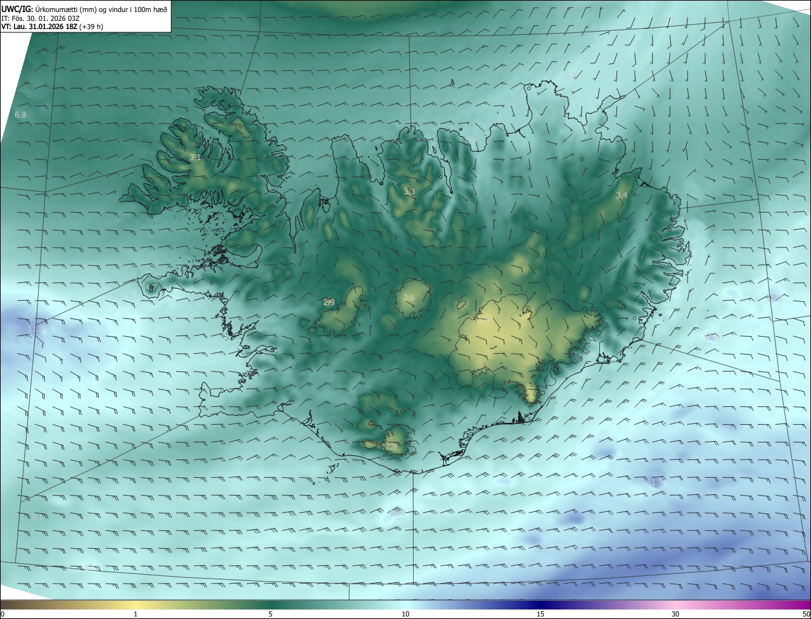
Task: Click the 11.8 value label off the west coast
Action: point(37,329)
